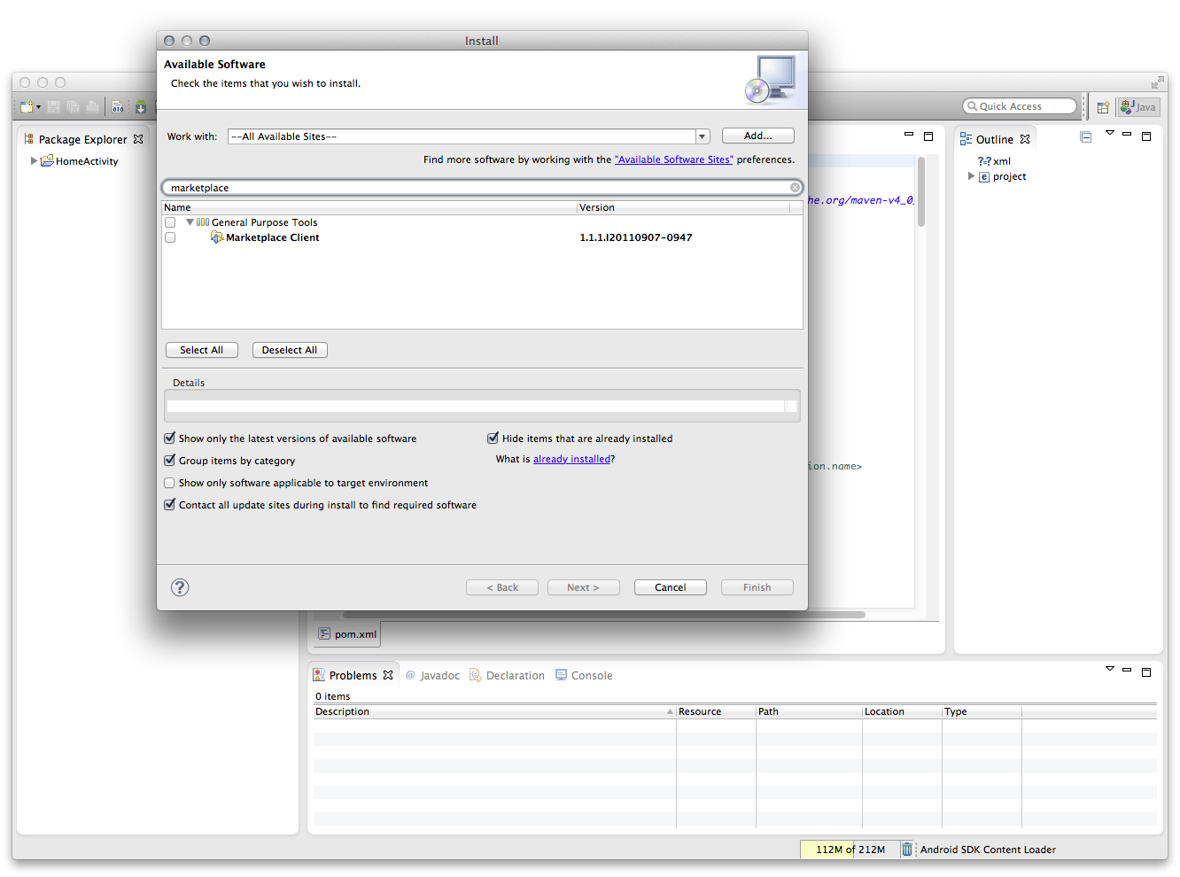Switch to the Java perspective
Viewport: 1180px width, 877px height.
1138,107
